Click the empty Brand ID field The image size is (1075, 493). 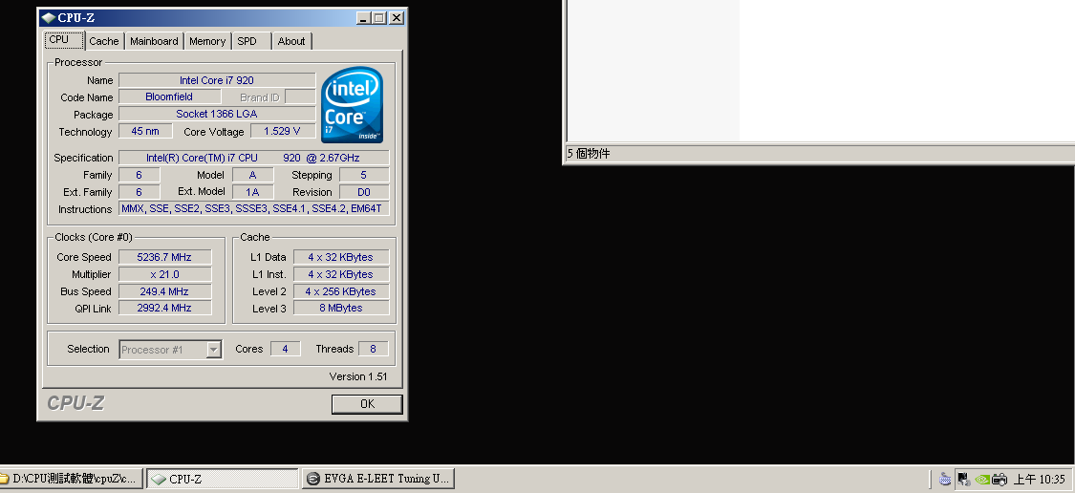[x=300, y=96]
